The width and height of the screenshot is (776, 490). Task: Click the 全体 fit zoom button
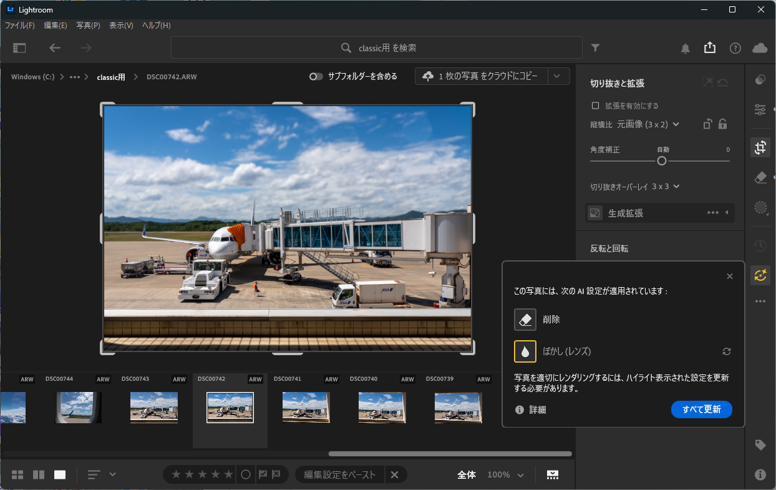(x=467, y=474)
